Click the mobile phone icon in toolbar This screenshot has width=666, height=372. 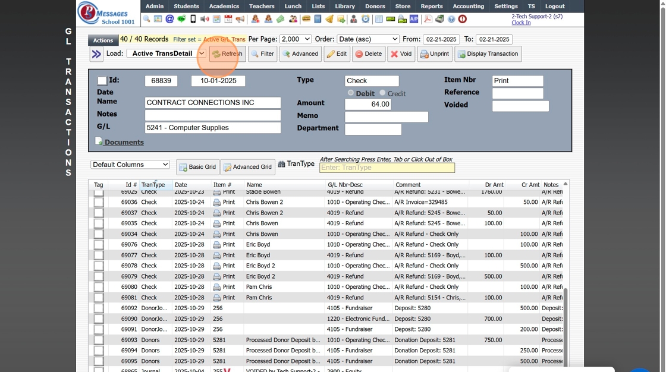193,19
